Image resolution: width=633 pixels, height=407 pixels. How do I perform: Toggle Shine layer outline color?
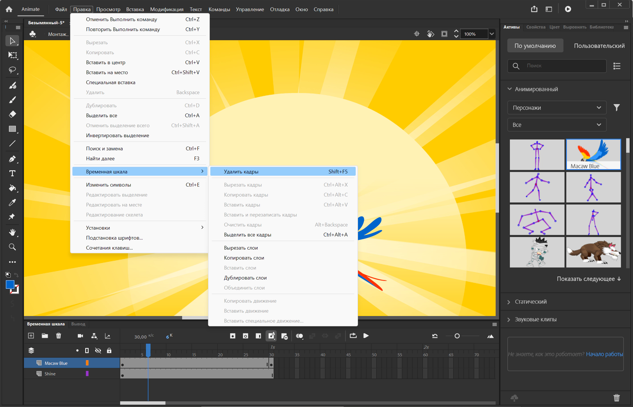coord(87,373)
